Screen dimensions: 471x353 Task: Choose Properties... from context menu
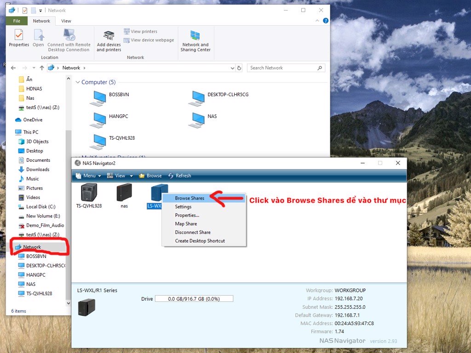pyautogui.click(x=204, y=215)
